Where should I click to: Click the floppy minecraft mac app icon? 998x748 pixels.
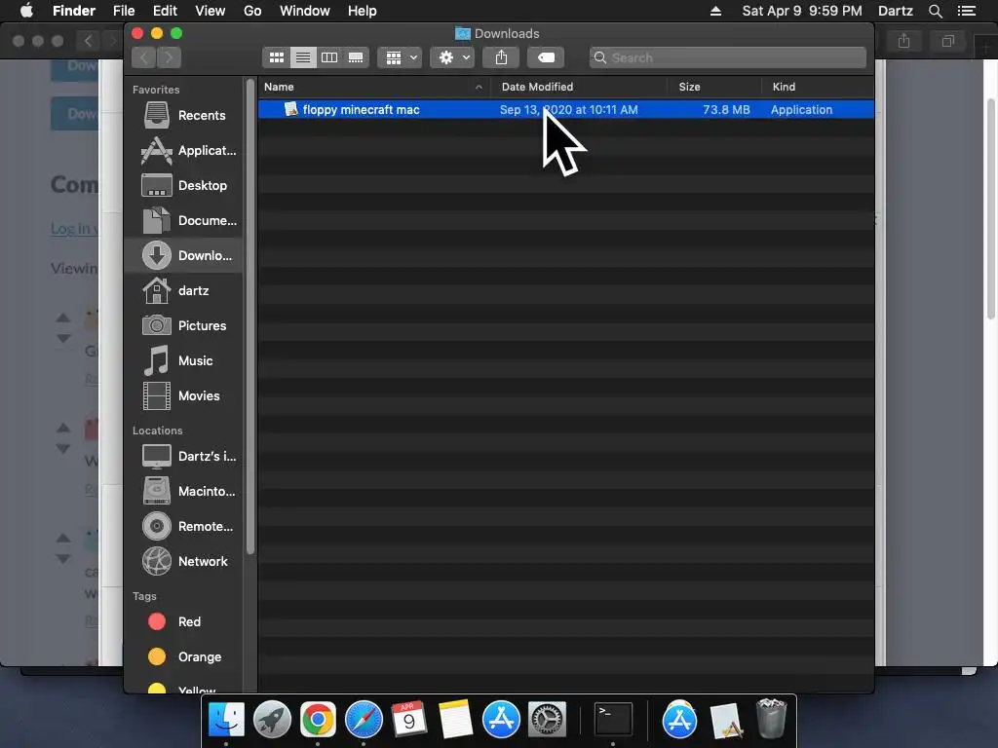point(290,109)
